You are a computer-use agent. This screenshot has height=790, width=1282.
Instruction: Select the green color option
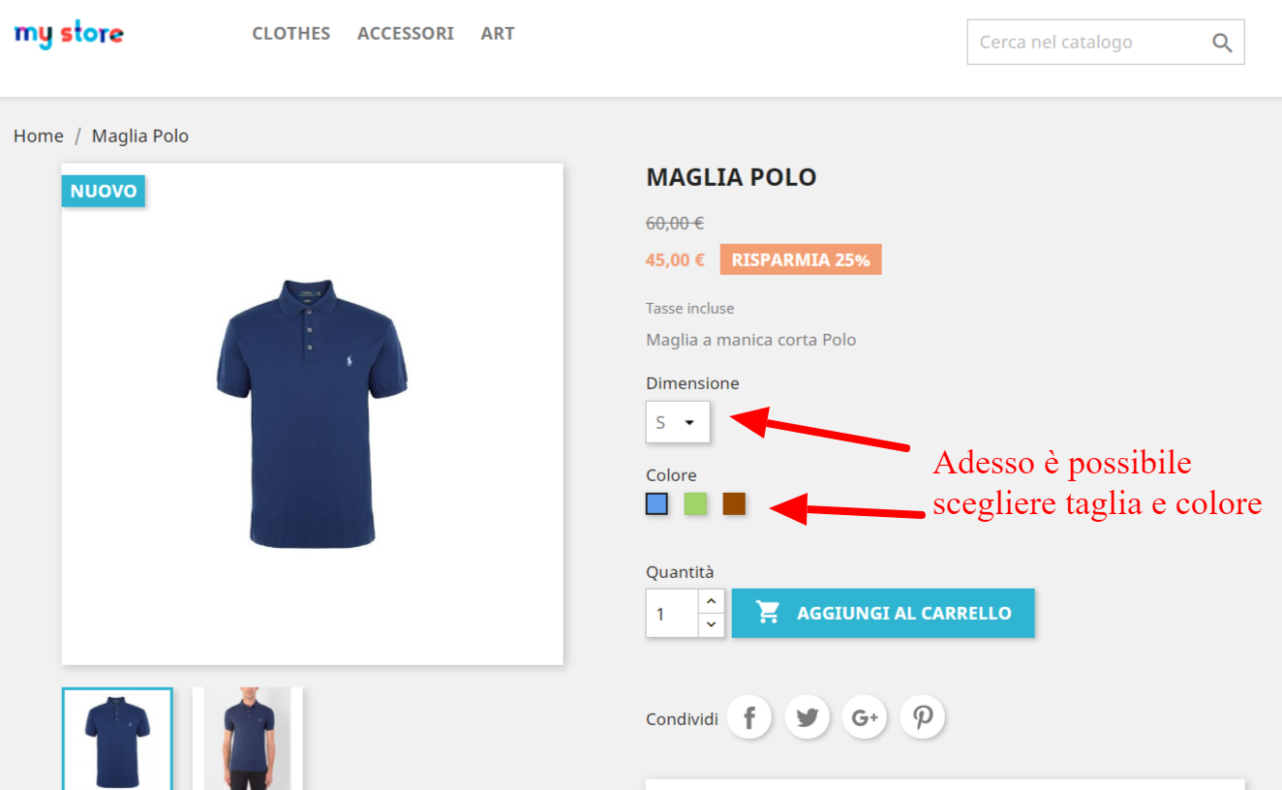pyautogui.click(x=695, y=503)
